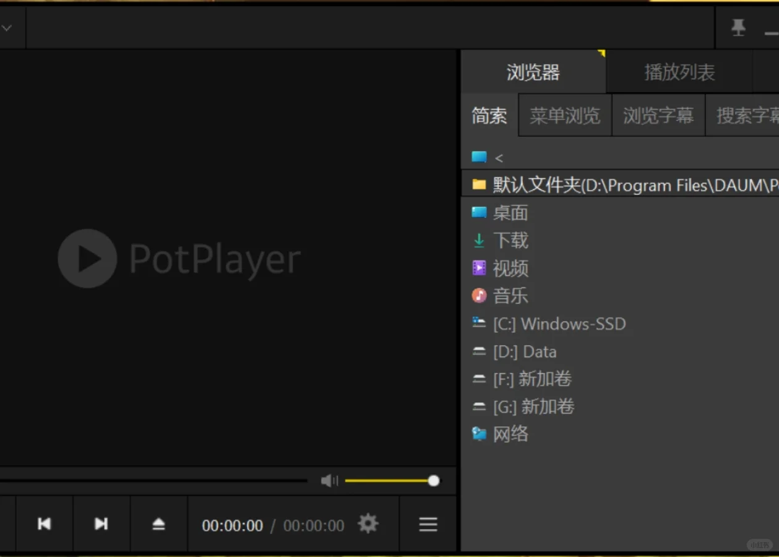779x557 pixels.
Task: Click the music note icon beside 音乐
Action: [x=479, y=295]
